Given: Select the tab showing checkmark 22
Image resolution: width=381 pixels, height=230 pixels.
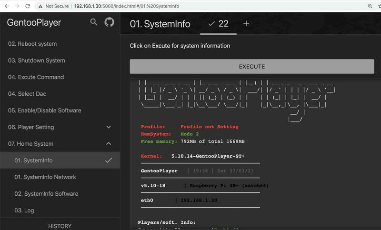Looking at the screenshot, I should point(219,23).
